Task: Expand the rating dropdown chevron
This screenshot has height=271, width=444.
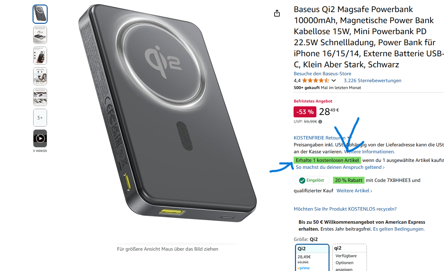Action: [x=334, y=80]
